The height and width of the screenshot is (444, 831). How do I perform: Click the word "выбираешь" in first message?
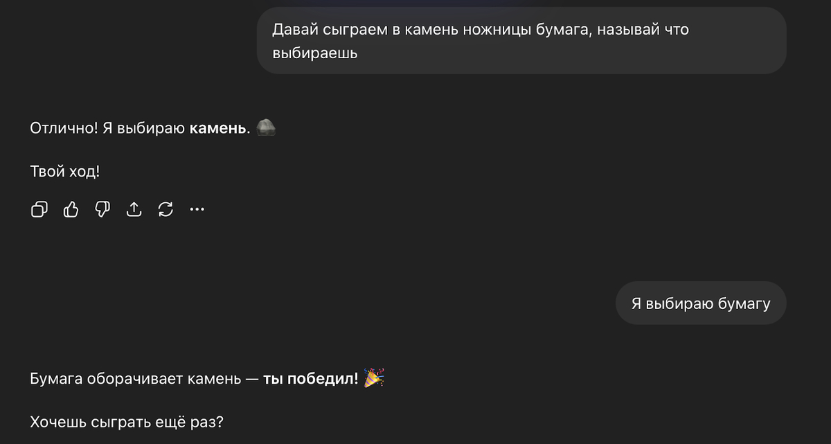pyautogui.click(x=314, y=53)
